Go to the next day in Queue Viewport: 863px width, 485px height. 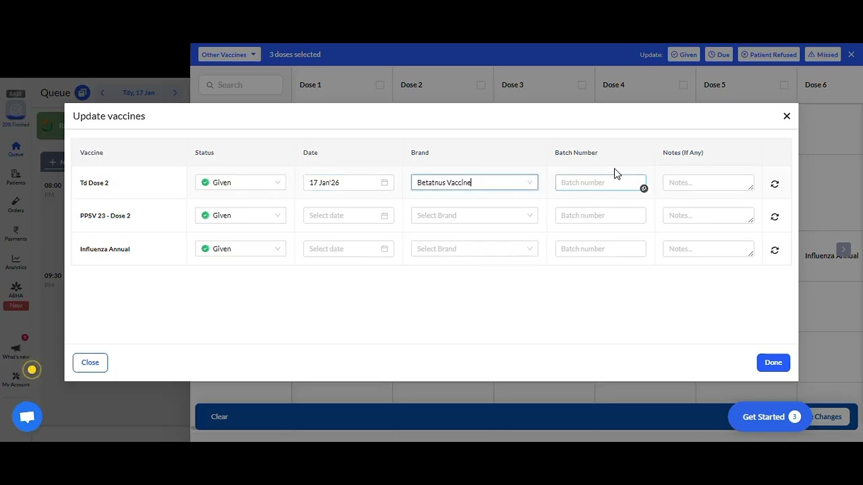pyautogui.click(x=175, y=93)
